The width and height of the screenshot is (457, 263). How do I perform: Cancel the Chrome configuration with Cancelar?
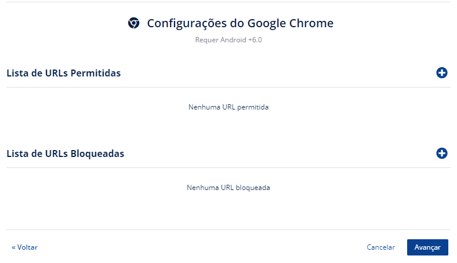380,247
